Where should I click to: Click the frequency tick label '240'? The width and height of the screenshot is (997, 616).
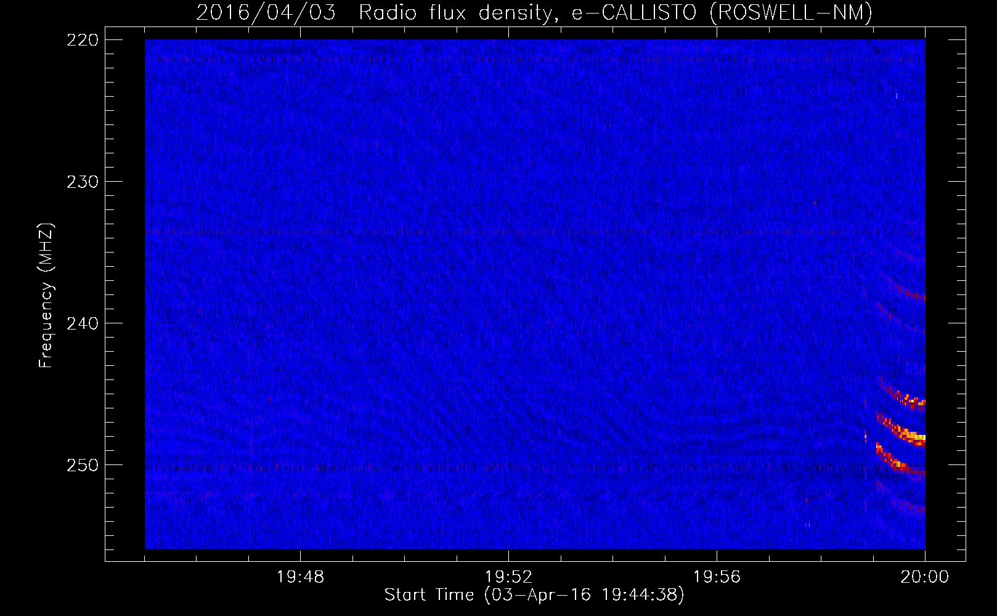82,323
